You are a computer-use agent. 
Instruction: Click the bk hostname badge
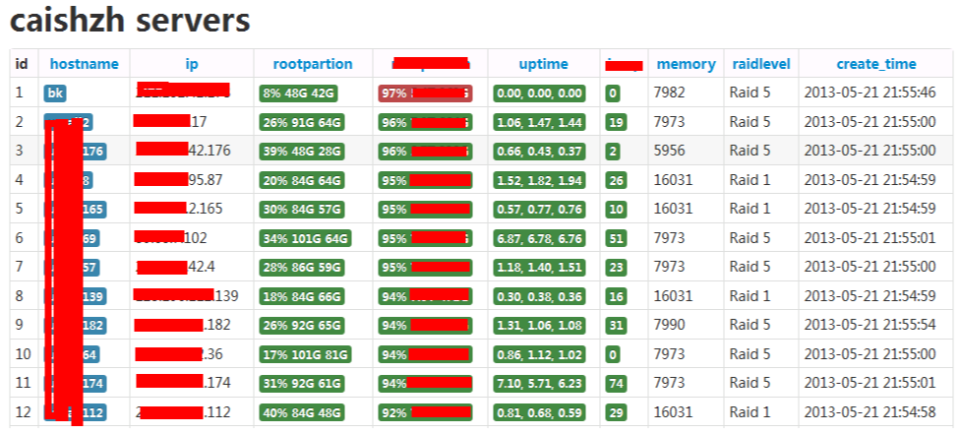pos(55,93)
